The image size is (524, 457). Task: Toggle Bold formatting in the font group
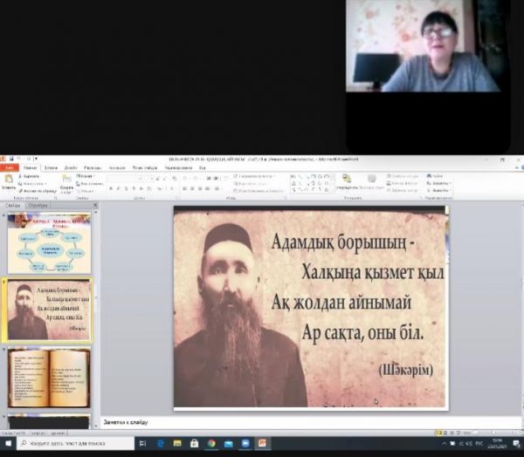pyautogui.click(x=111, y=188)
